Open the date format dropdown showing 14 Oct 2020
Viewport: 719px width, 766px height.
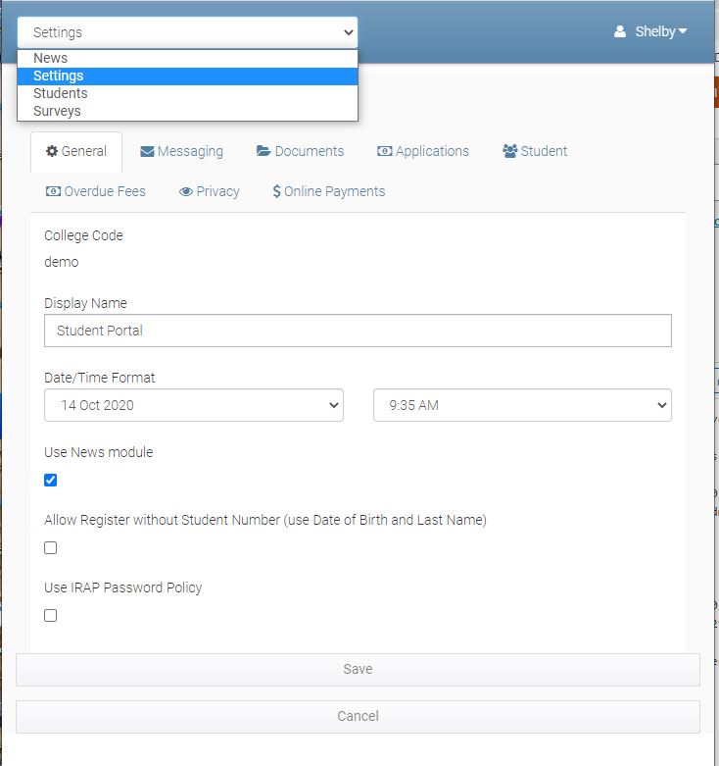(194, 405)
